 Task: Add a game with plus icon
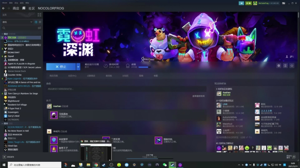click(4, 157)
